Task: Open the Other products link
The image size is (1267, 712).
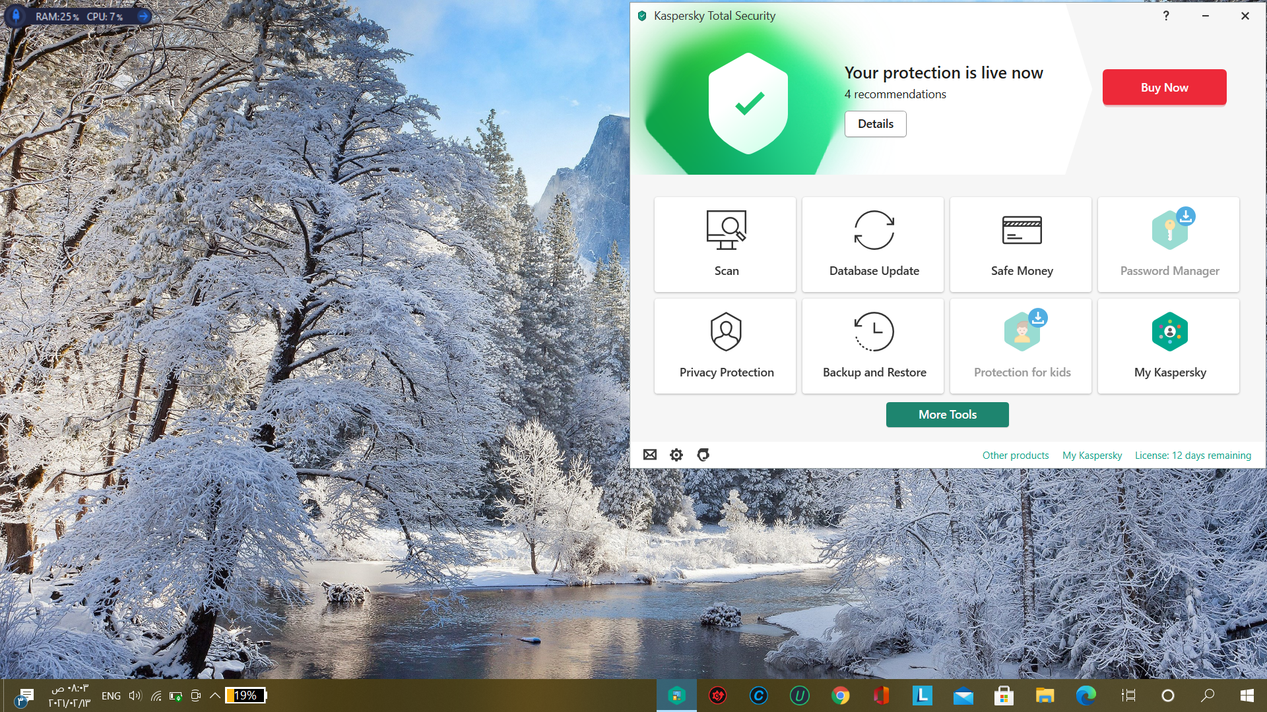Action: click(x=1015, y=456)
